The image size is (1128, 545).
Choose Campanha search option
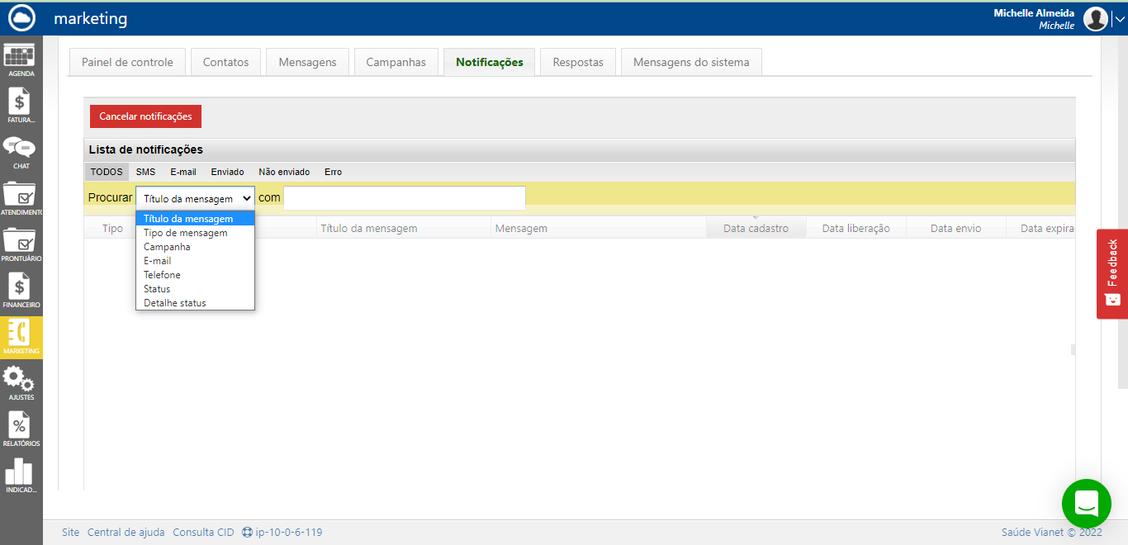tap(195, 247)
